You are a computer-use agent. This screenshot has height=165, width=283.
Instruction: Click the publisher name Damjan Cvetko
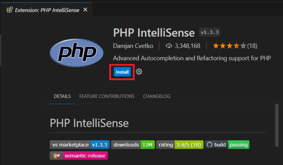point(133,46)
